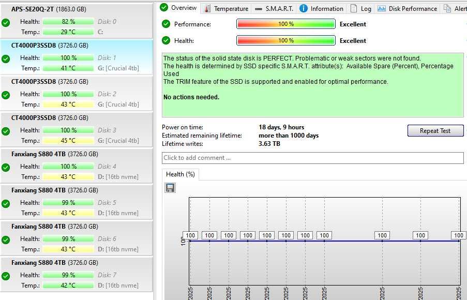This screenshot has width=467, height=300.
Task: Select Fanxiang S880 4TB title above Disk 6
Action: tap(38, 227)
